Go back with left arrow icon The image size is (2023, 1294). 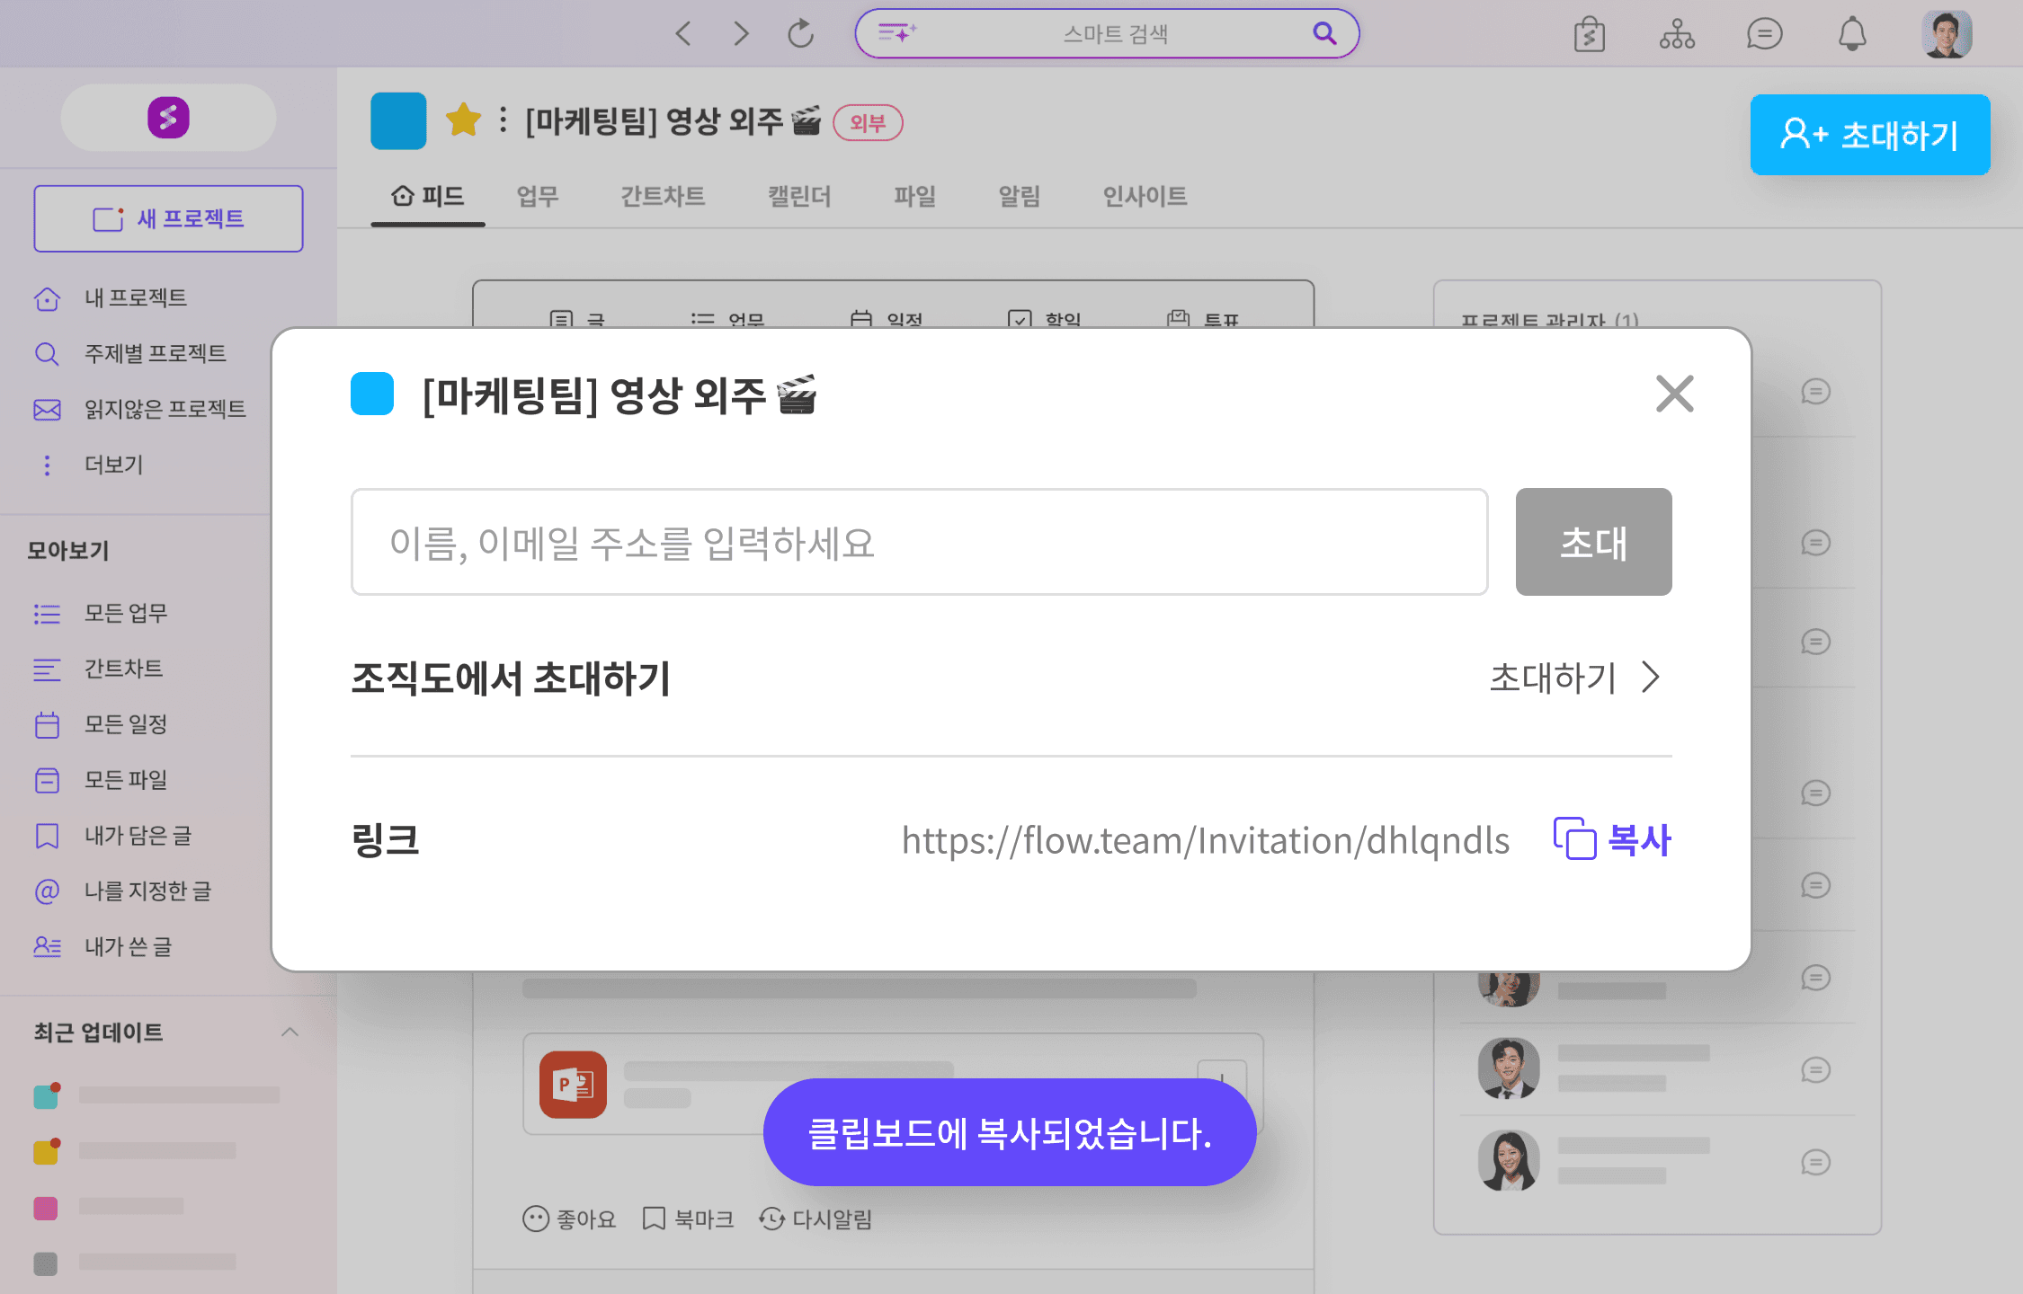coord(683,34)
